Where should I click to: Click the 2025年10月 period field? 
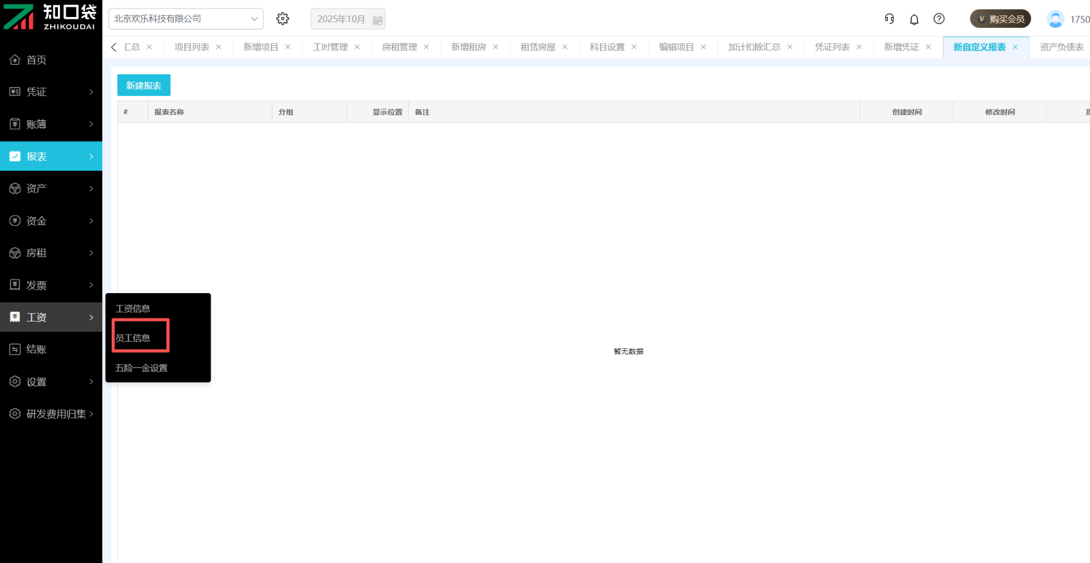click(x=341, y=19)
